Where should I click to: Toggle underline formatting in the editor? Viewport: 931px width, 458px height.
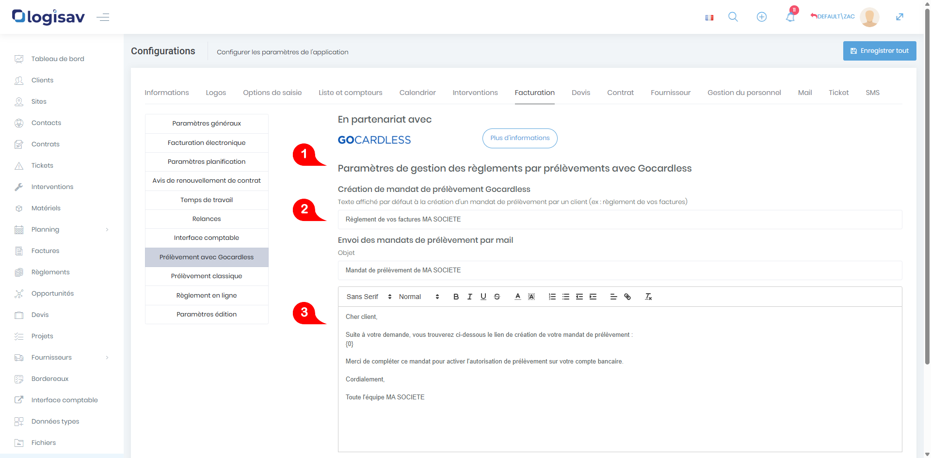(483, 297)
